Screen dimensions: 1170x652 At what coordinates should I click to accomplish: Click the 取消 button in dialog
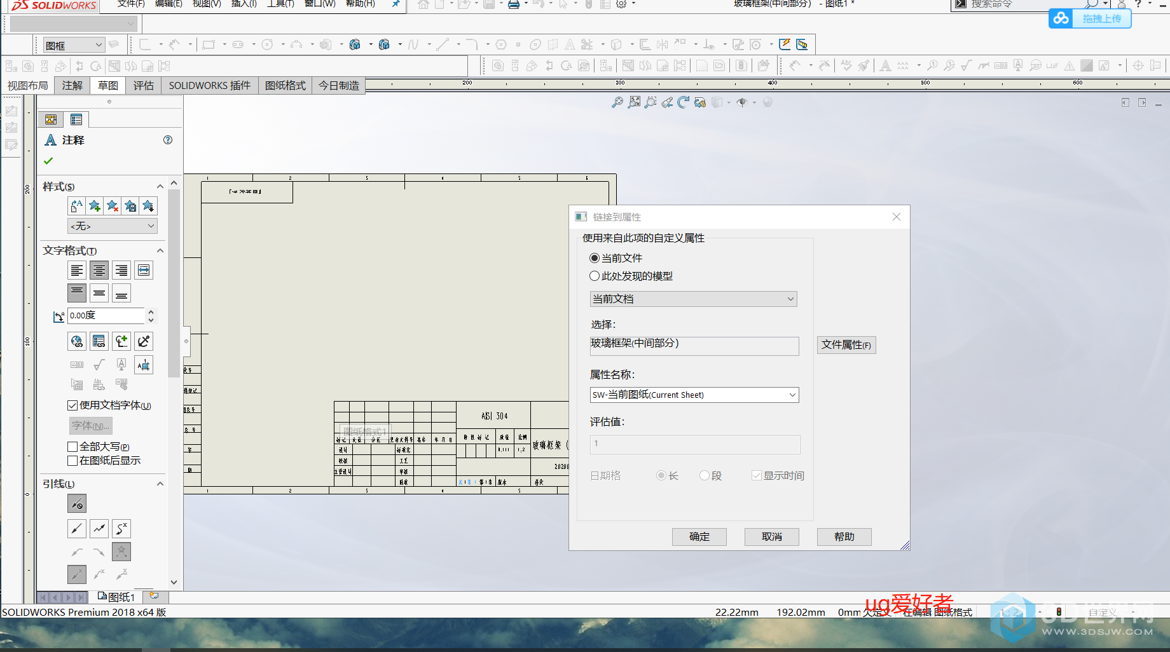click(x=772, y=537)
